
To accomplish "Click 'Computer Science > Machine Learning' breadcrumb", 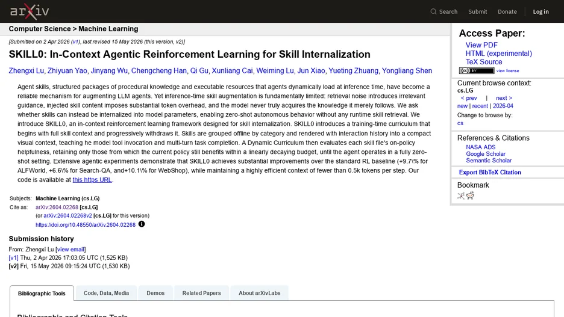I will [x=74, y=29].
